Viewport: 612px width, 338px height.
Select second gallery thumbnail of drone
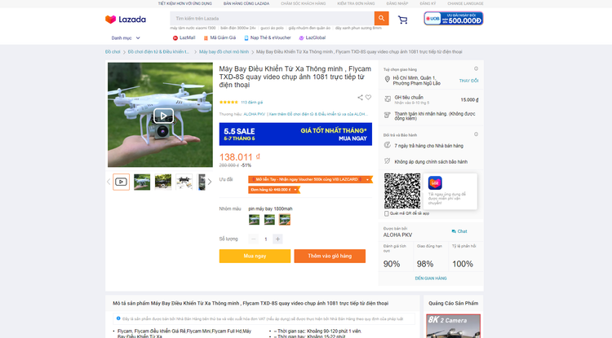click(142, 182)
